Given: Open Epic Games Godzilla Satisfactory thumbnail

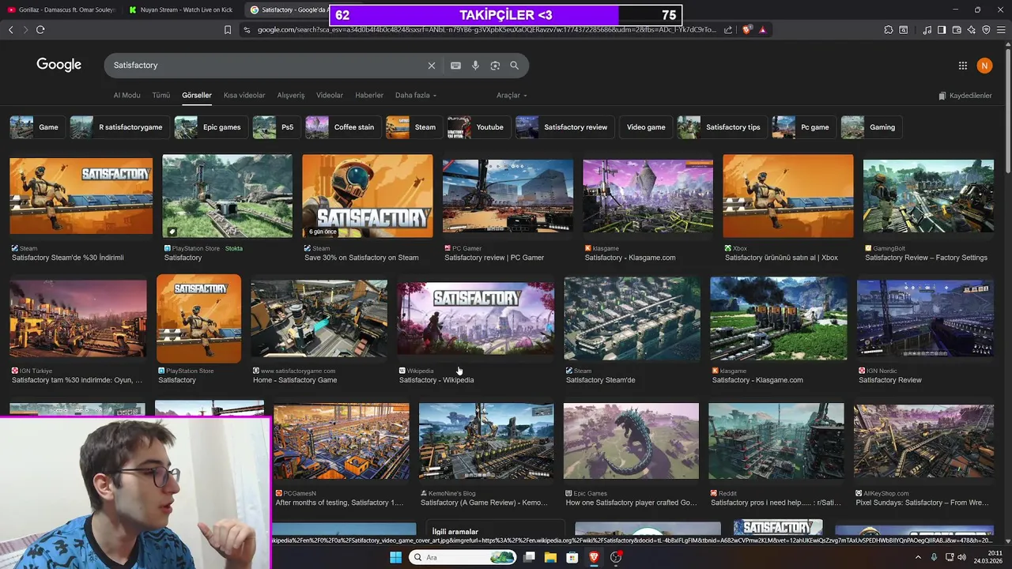Looking at the screenshot, I should click(631, 441).
